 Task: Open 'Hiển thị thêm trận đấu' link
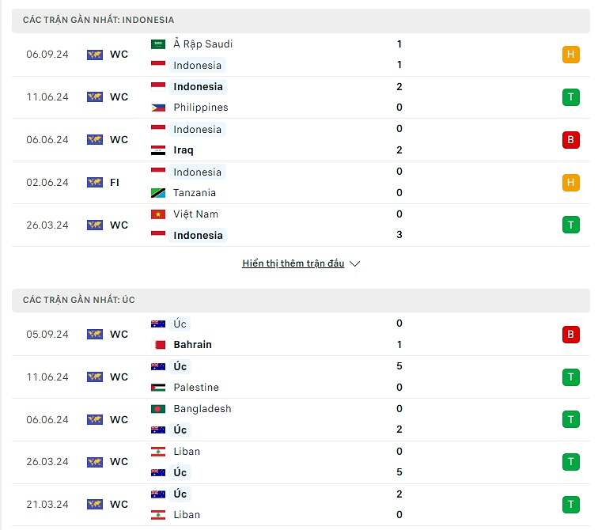pos(293,263)
